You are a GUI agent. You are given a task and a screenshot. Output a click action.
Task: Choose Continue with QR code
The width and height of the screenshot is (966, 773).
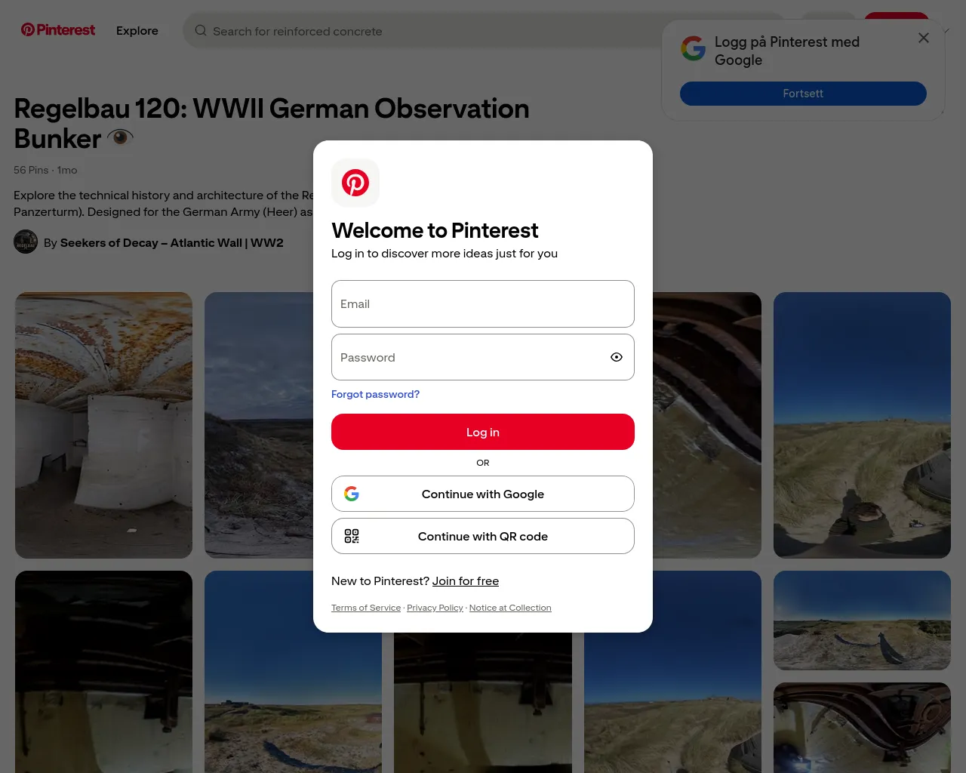click(x=483, y=536)
